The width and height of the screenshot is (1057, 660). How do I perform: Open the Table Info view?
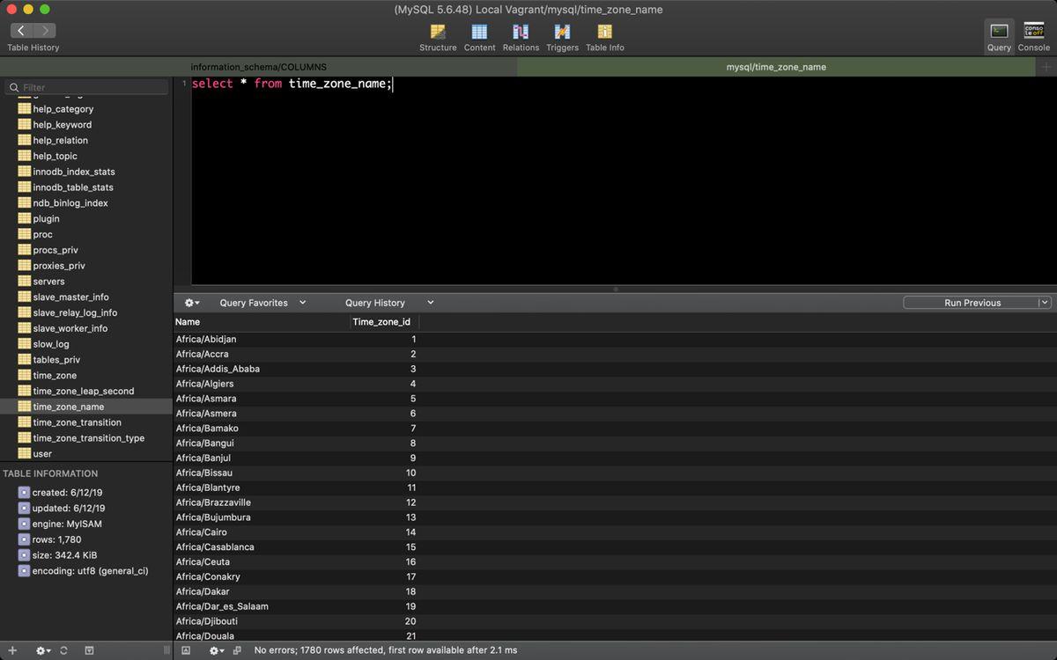604,37
